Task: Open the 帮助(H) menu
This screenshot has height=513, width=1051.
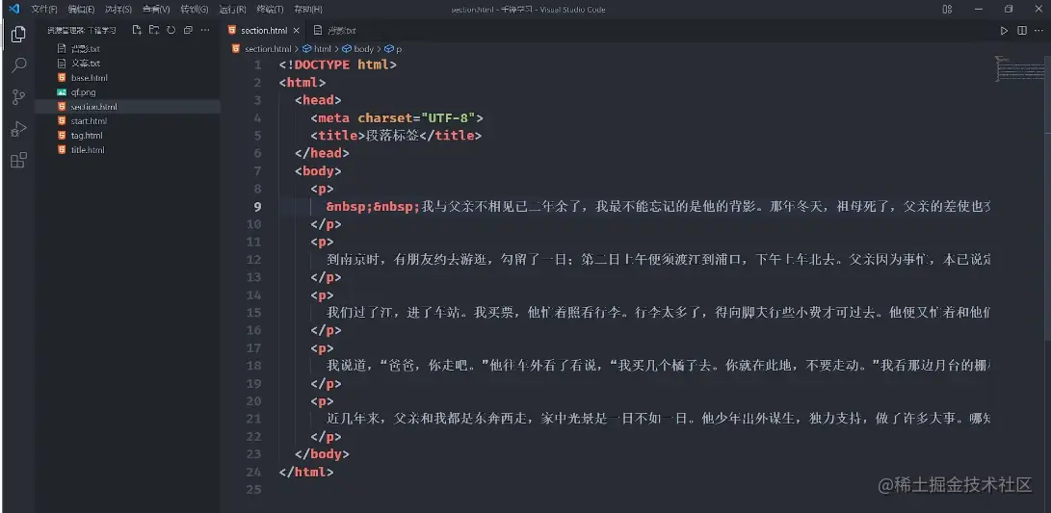Action: click(308, 10)
